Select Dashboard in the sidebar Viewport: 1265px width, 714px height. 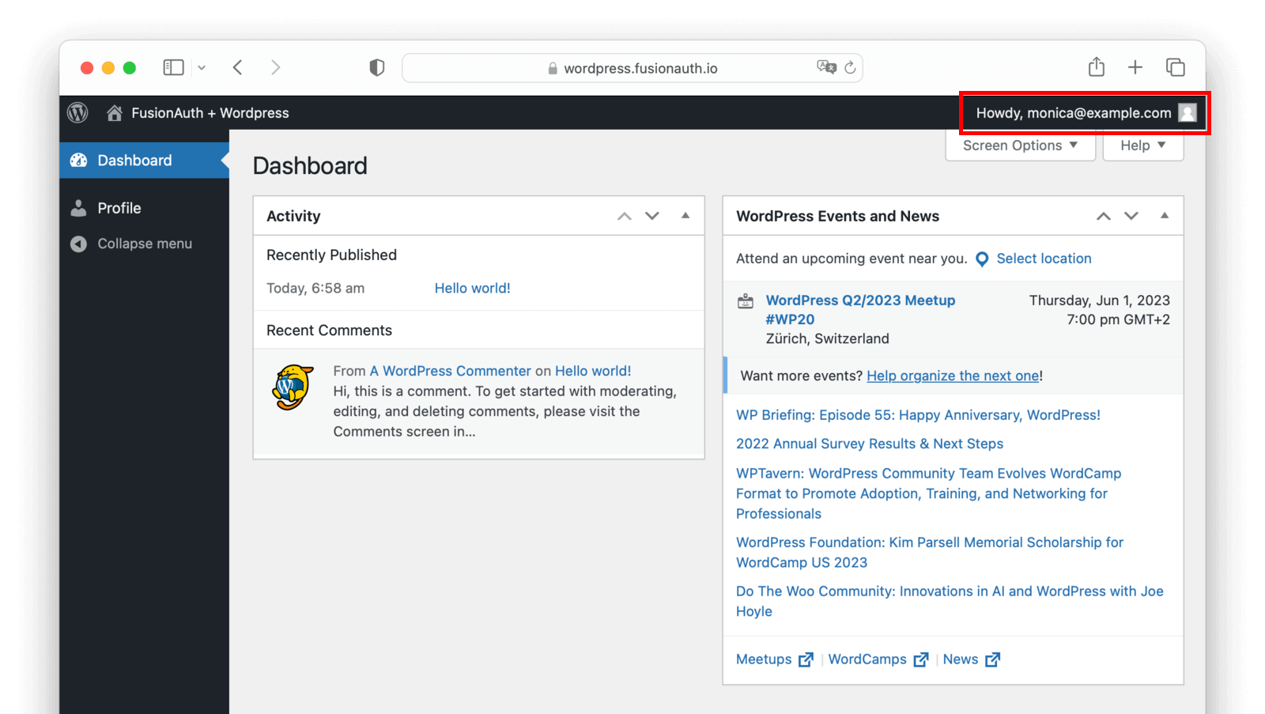144,161
